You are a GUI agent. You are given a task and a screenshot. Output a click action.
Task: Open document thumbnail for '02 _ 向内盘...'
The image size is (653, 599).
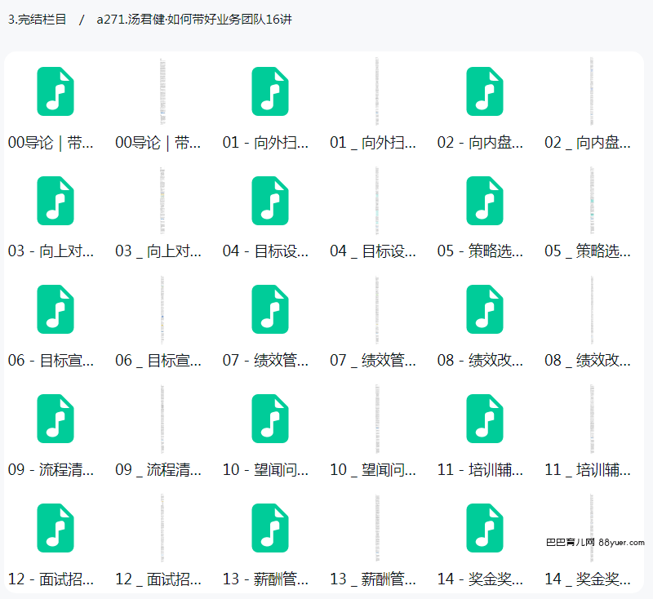tap(592, 91)
